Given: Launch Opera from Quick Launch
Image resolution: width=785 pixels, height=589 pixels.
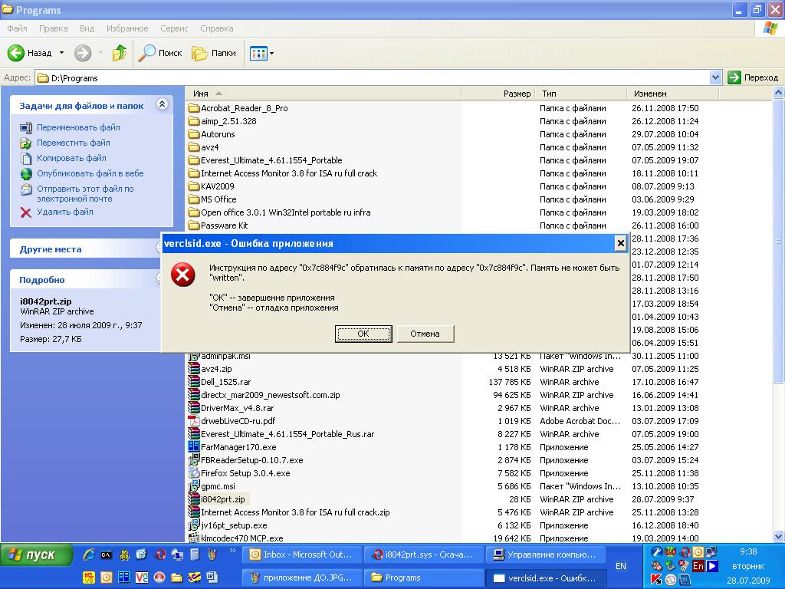Looking at the screenshot, I should (160, 554).
